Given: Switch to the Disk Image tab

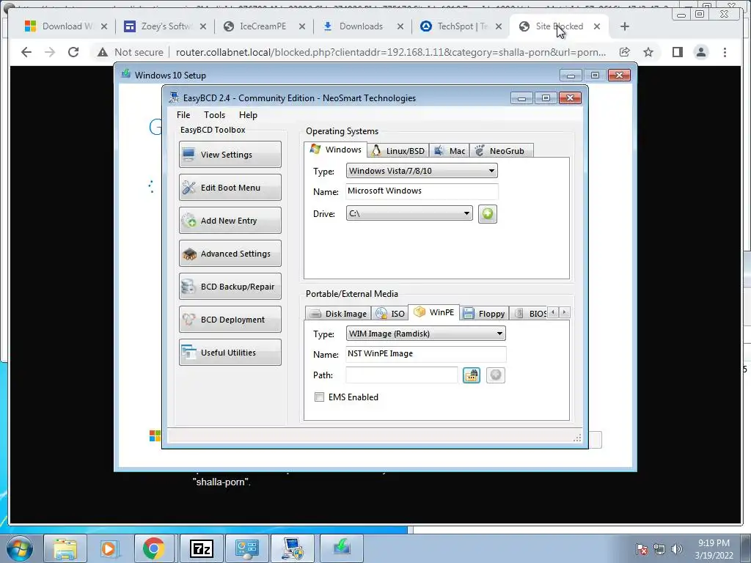Looking at the screenshot, I should coord(338,314).
